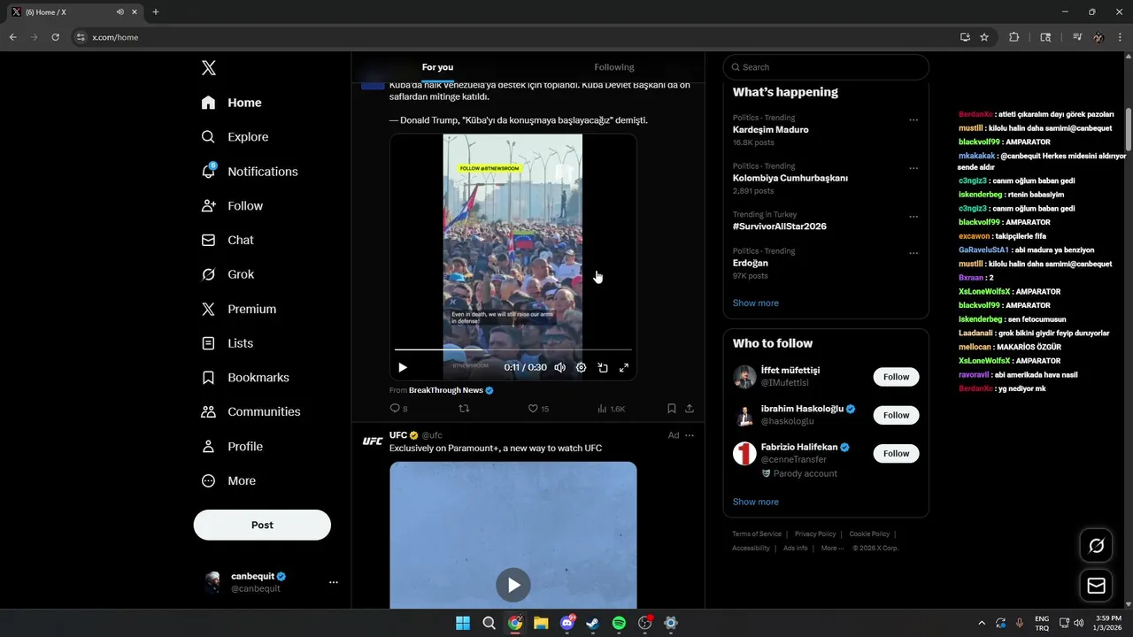Open the Home navigation item
This screenshot has width=1133, height=637.
point(231,103)
